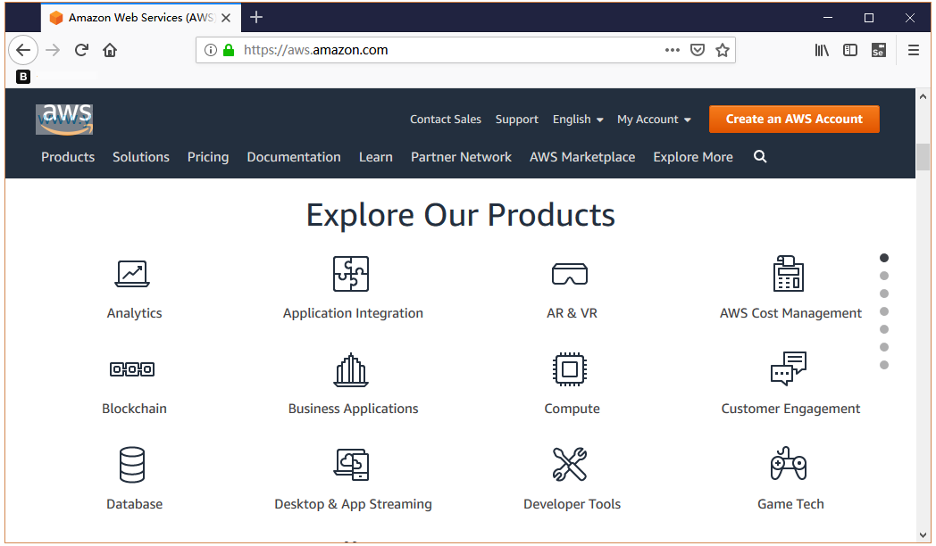The height and width of the screenshot is (546, 936).
Task: Jump to last section navigation dot
Action: pyautogui.click(x=884, y=365)
